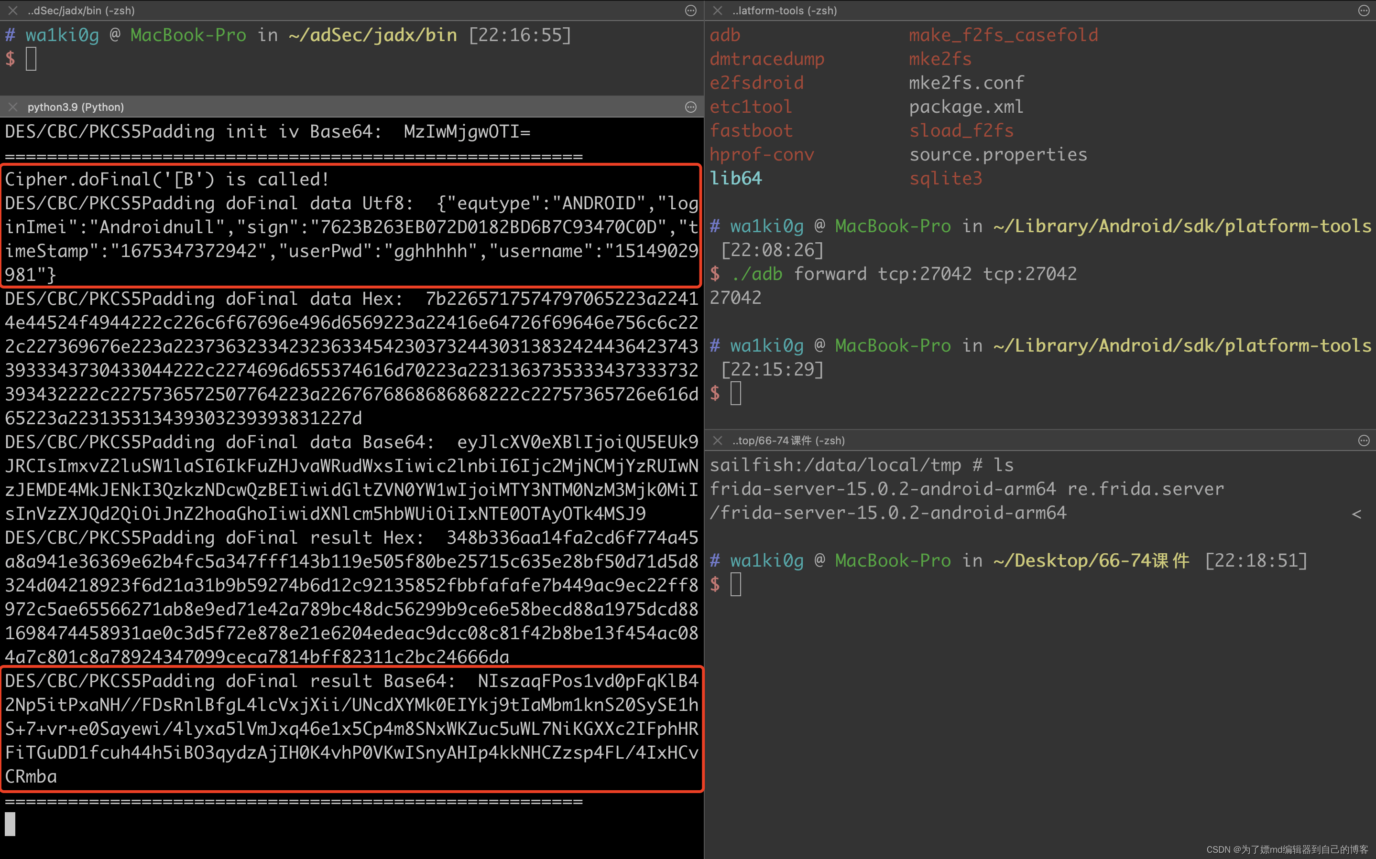Click the 'wa1ki0g' username in jadx pane
Image resolution: width=1376 pixels, height=859 pixels.
(x=62, y=35)
